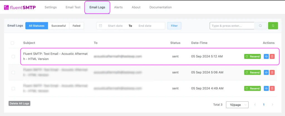Open the 10/page size dropdown
Image resolution: width=285 pixels, height=116 pixels.
point(237,105)
